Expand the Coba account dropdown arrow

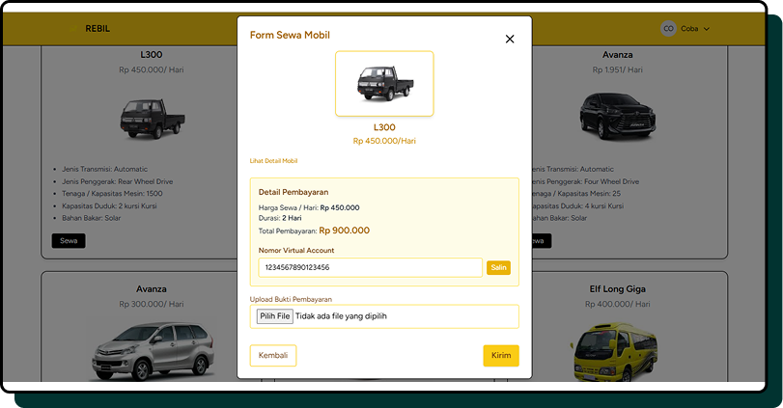pos(707,29)
